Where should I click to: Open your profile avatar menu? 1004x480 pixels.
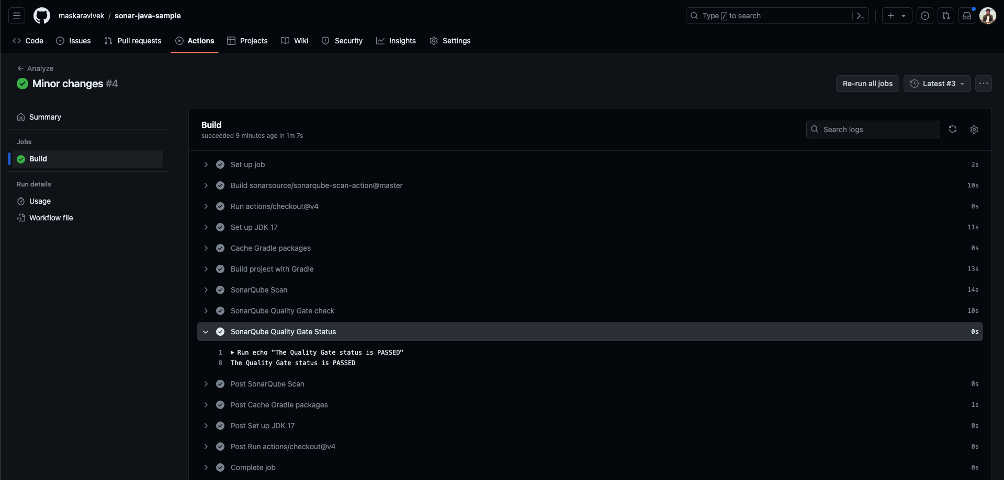coord(988,16)
